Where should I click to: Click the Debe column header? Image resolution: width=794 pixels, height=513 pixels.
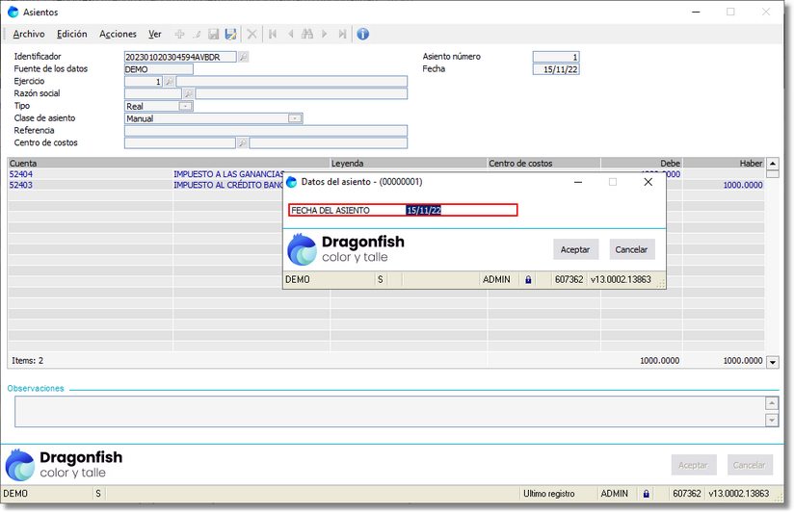point(641,164)
